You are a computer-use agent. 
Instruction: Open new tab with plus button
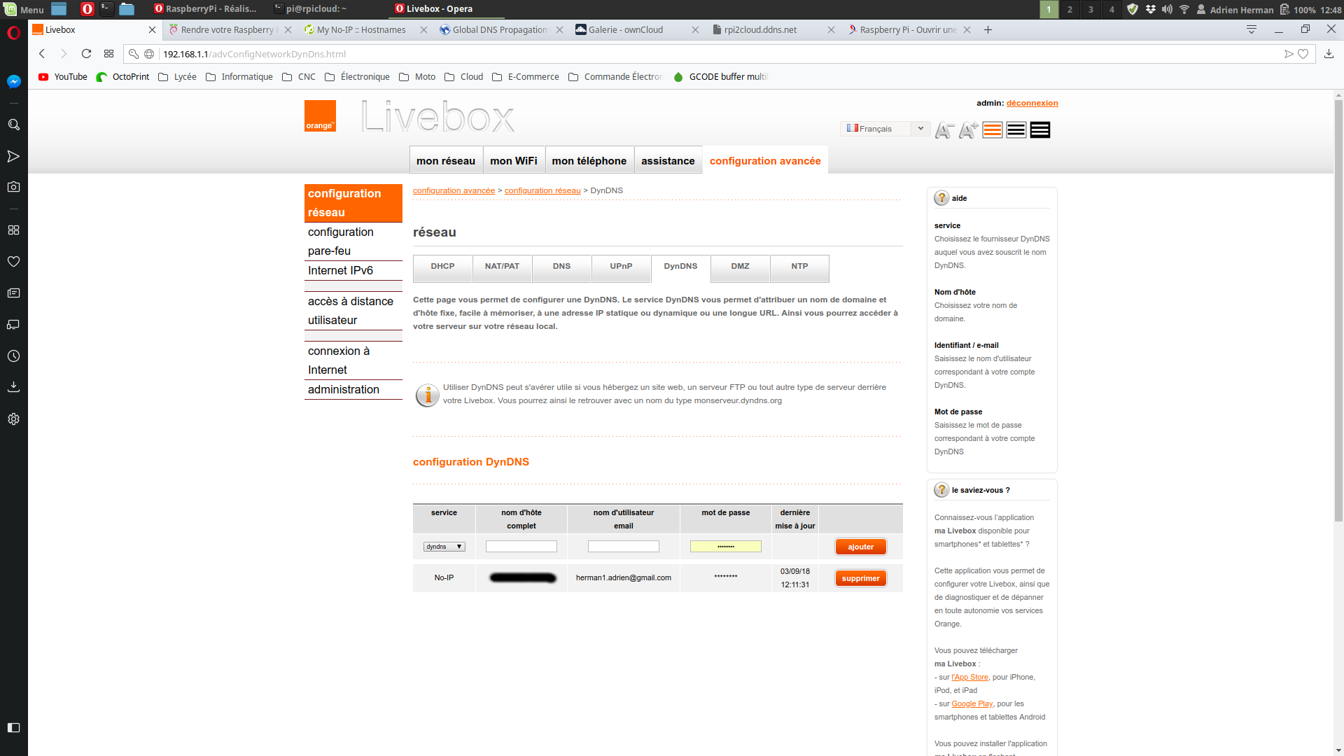click(988, 29)
